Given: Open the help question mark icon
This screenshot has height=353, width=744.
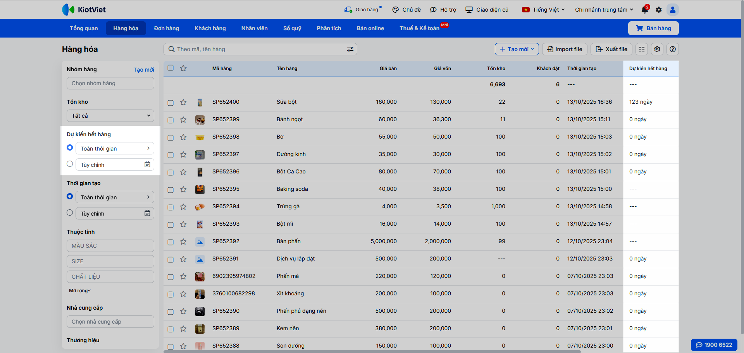Looking at the screenshot, I should (673, 49).
